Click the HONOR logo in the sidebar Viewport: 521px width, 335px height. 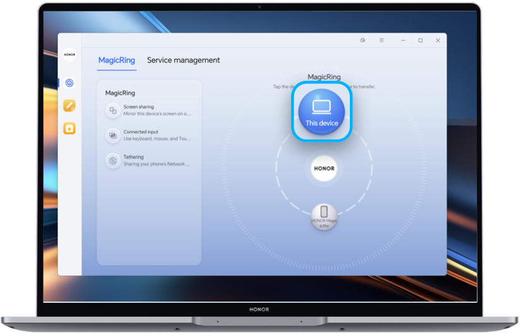click(69, 54)
